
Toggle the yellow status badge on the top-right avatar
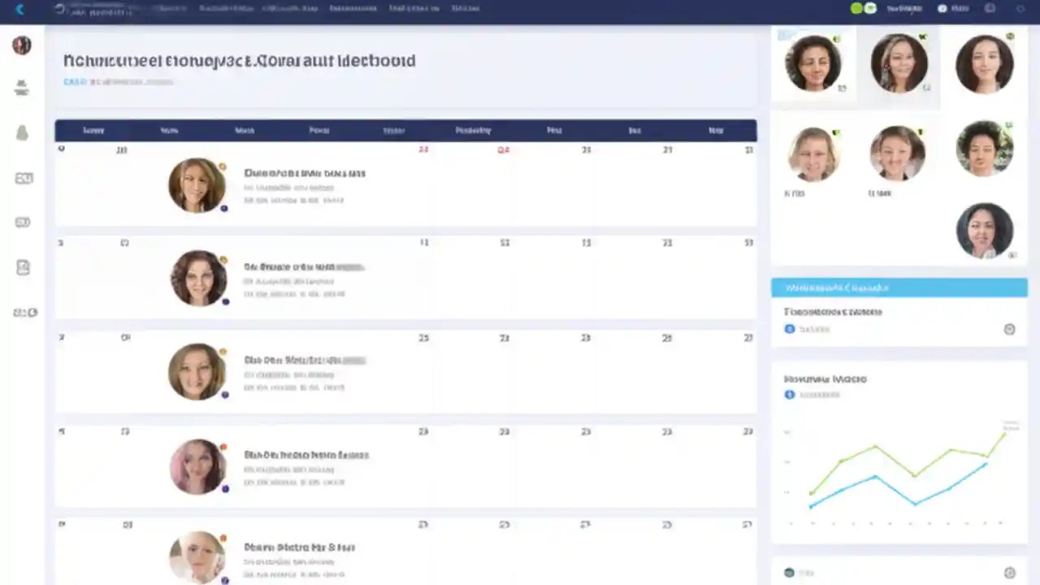tap(1010, 36)
